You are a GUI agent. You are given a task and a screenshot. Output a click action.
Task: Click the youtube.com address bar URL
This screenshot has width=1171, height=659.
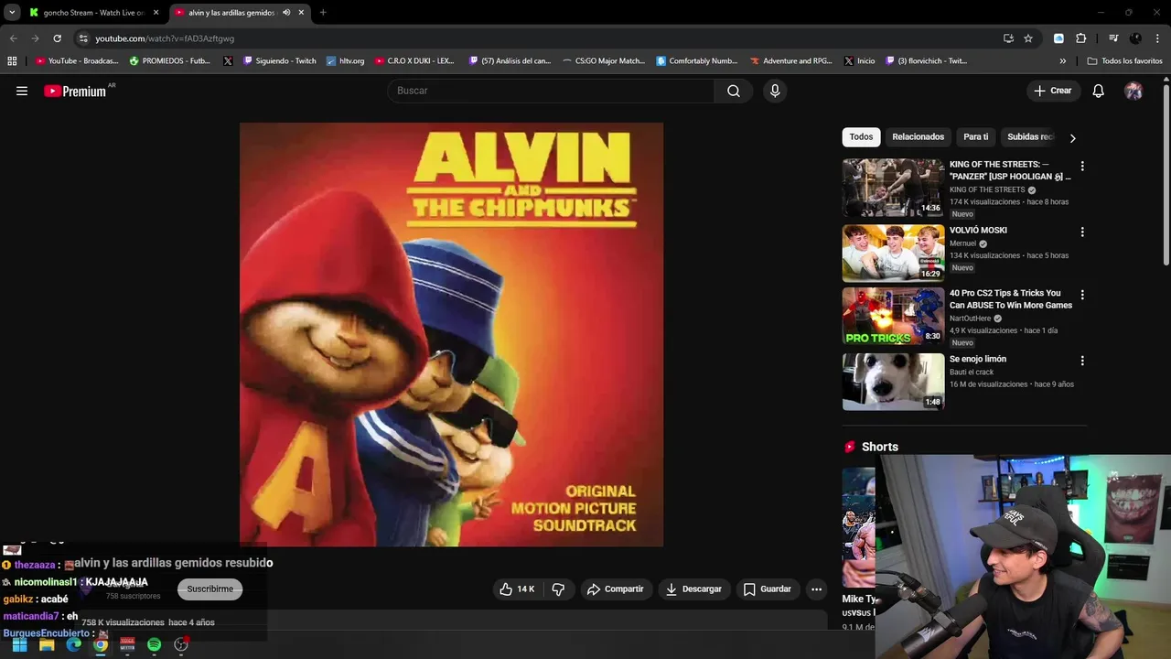[x=165, y=38]
